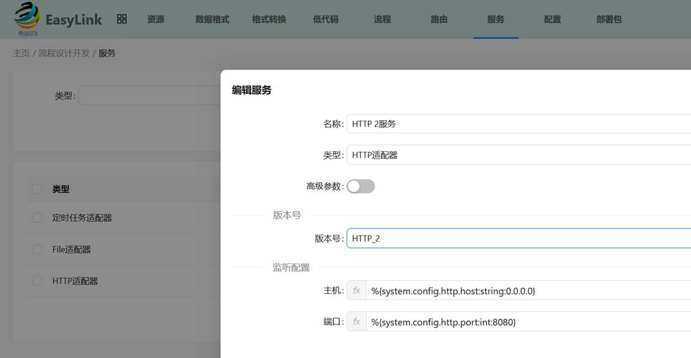
Task: Enable the 高级参数 toggle switch
Action: tap(361, 186)
